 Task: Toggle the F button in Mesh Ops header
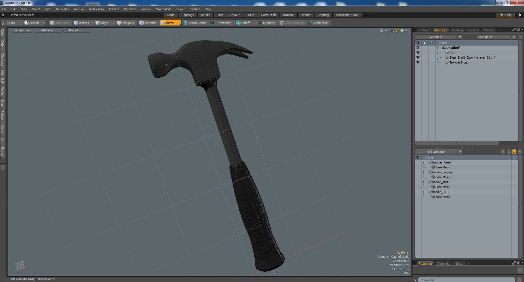(x=520, y=152)
